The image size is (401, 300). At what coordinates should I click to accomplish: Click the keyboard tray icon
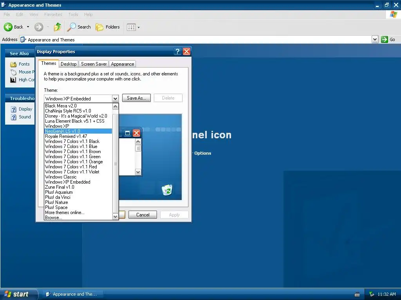pos(357,295)
